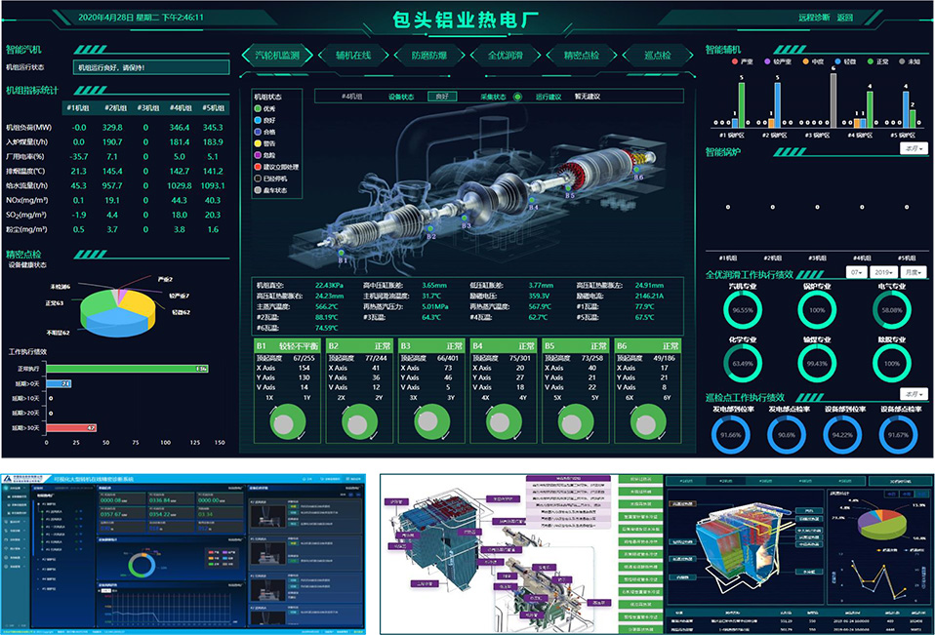935x635 pixels.
Task: Click the yellow 警告 dot in 机组状态 legend
Action: tap(258, 143)
